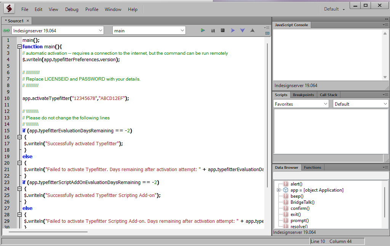Select prompt() in the Data Browser
Image resolution: width=390 pixels, height=246 pixels.
click(x=299, y=221)
